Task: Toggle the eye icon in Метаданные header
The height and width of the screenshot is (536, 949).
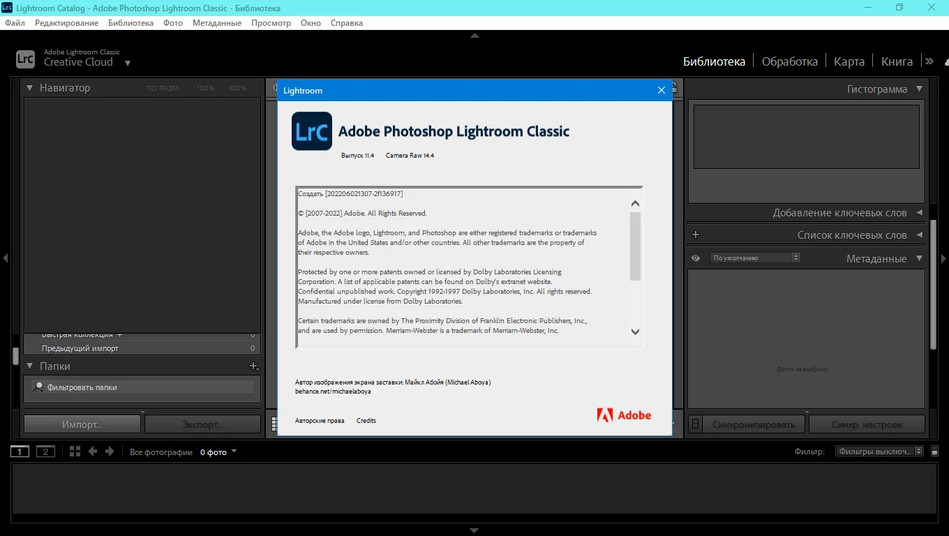Action: coord(696,258)
